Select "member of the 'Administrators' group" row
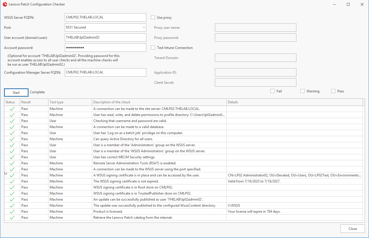The height and width of the screenshot is (238, 369). (x=183, y=145)
